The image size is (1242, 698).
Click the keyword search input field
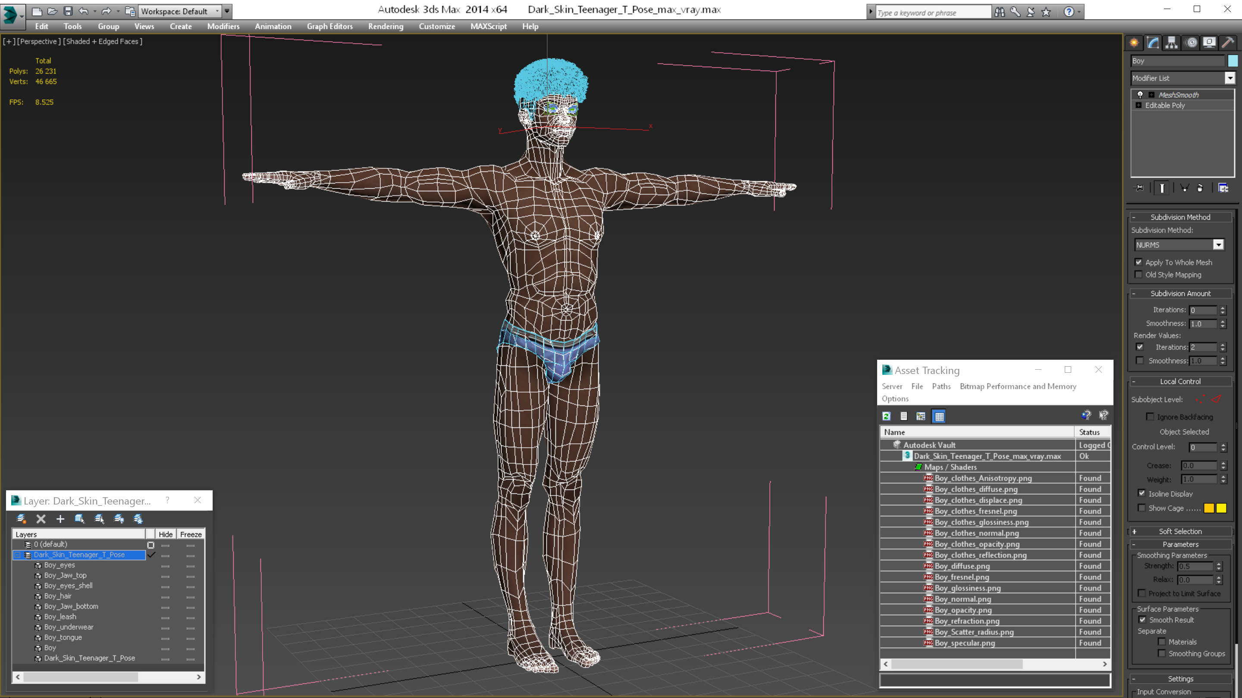(933, 12)
